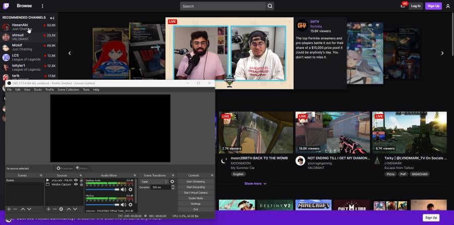Click the Duration 300 ms field
Screen dimensions: 454x225
coord(161,187)
